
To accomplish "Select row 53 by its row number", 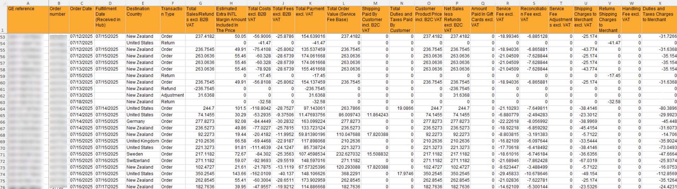I will (x=3, y=37).
